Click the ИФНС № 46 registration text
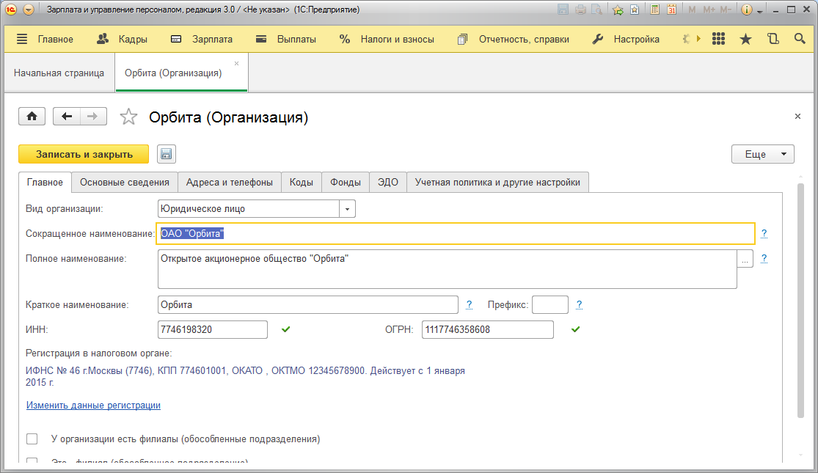 [245, 376]
